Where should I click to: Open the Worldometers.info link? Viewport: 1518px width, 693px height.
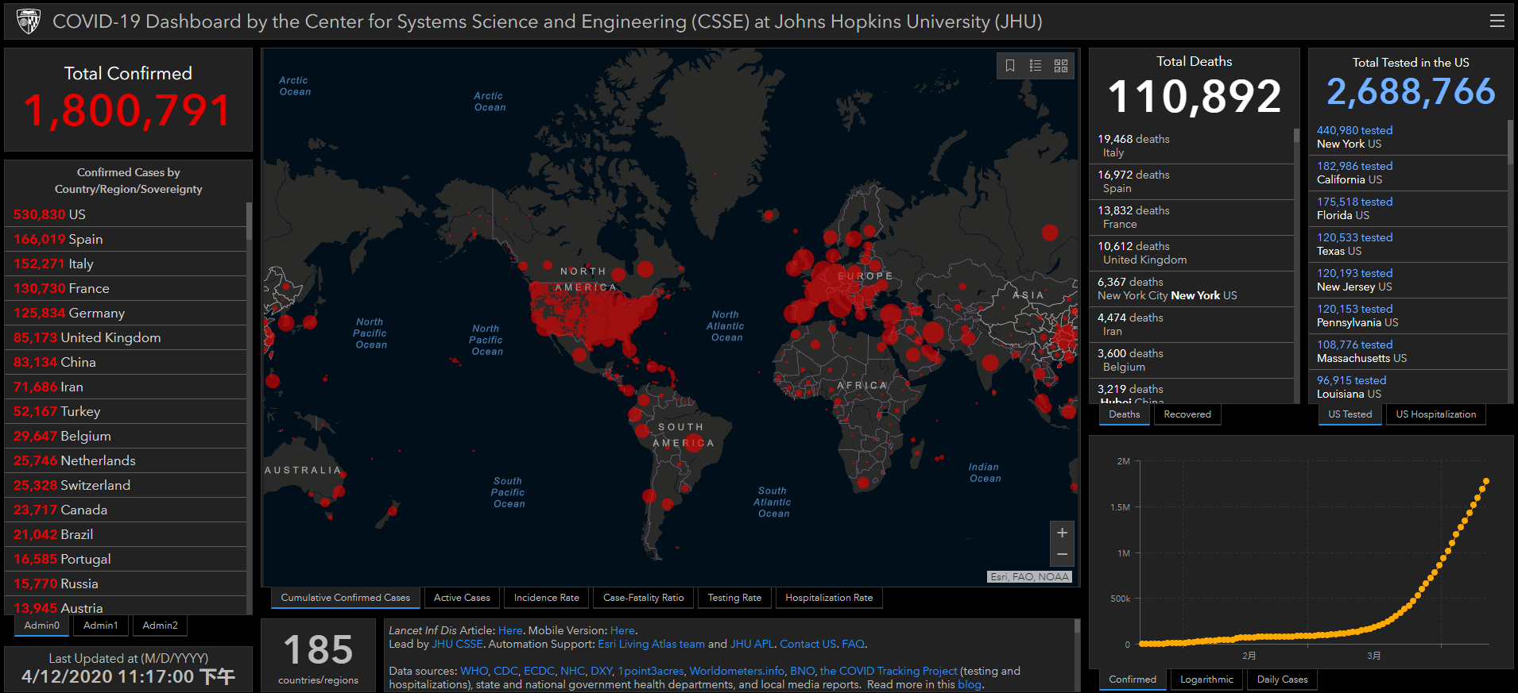tap(737, 671)
